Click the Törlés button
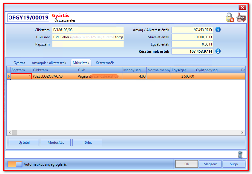The image size is (252, 174). tap(87, 143)
